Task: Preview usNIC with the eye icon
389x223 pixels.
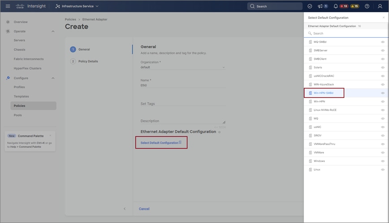Action: point(383,127)
